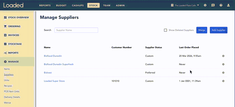Open the Loaded Super Store link
The width and height of the screenshot is (235, 107).
(54, 81)
